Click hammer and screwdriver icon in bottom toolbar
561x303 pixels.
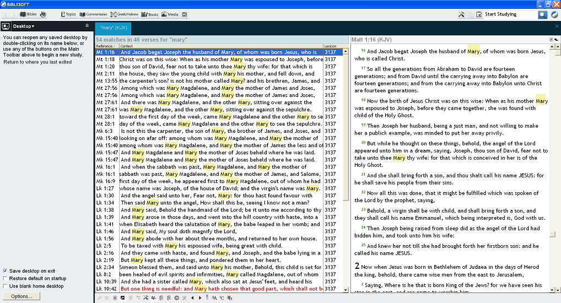tap(145, 297)
